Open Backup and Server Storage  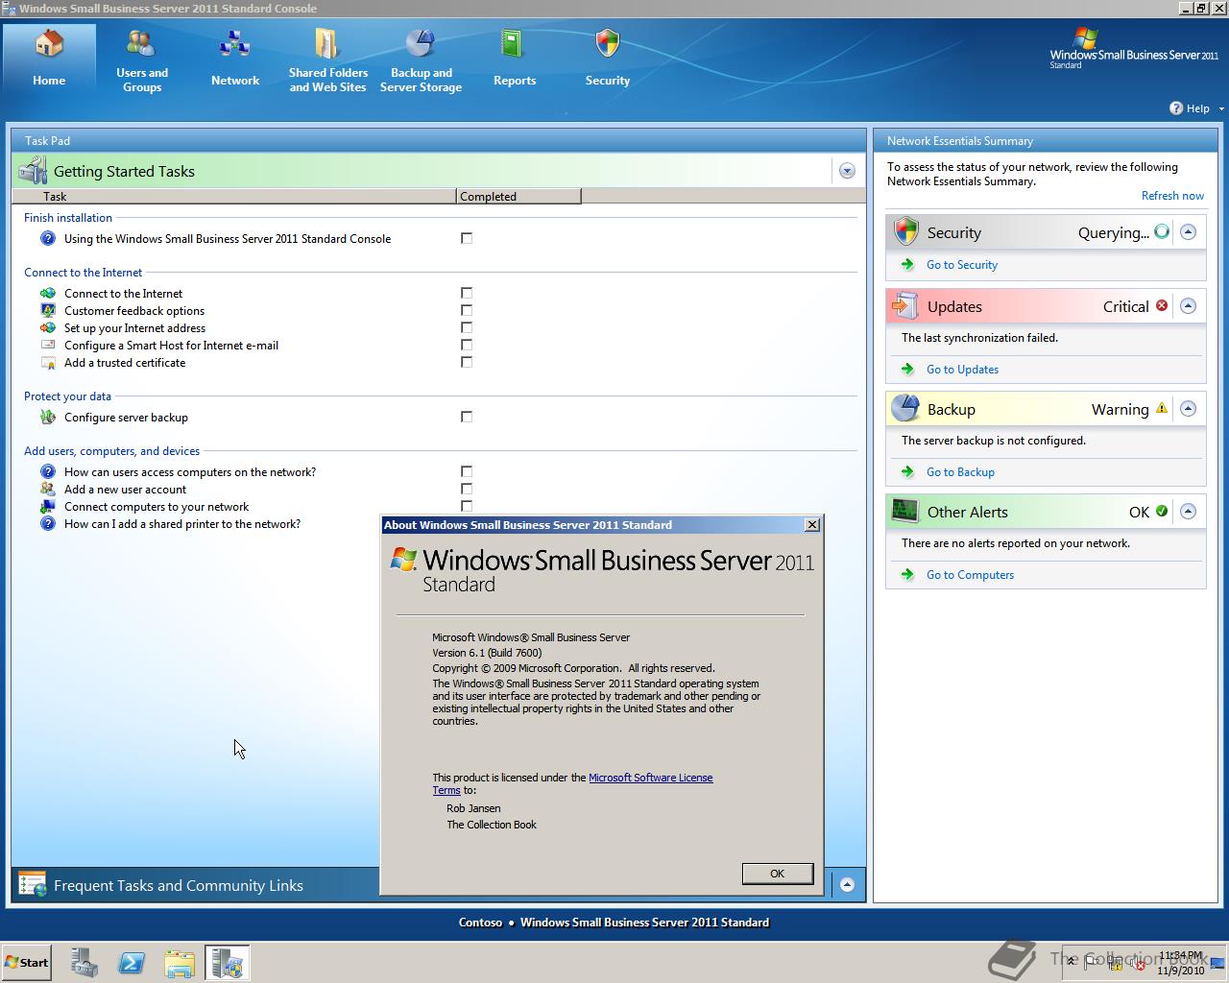421,61
